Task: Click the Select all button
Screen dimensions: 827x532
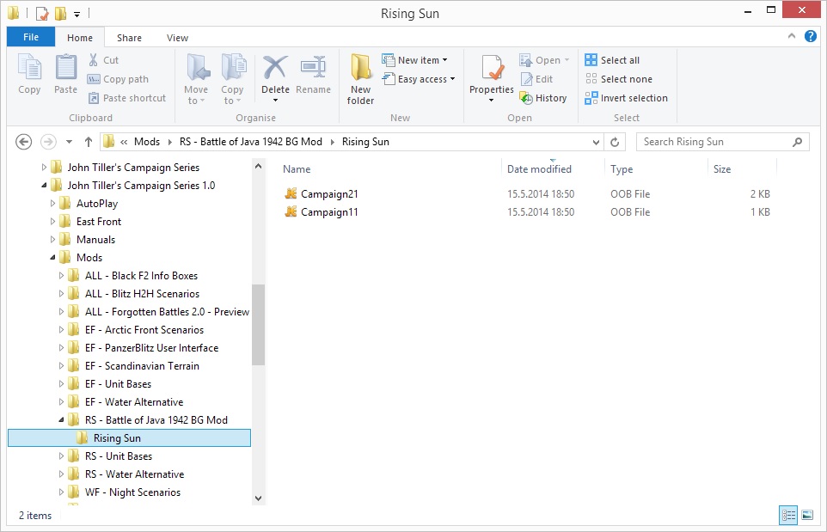Action: [x=612, y=60]
